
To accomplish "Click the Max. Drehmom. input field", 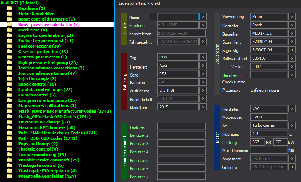I will click(269, 150).
